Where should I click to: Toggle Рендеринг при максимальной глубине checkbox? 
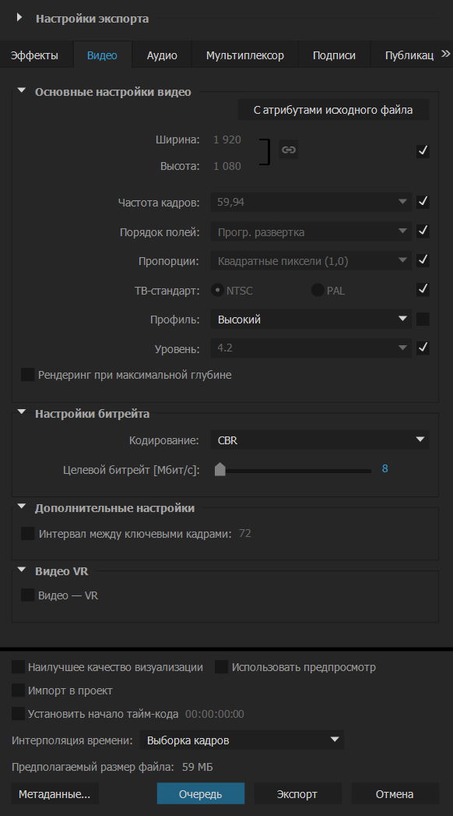(27, 374)
